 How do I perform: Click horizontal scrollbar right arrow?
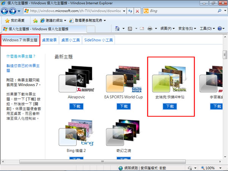coord(220,161)
